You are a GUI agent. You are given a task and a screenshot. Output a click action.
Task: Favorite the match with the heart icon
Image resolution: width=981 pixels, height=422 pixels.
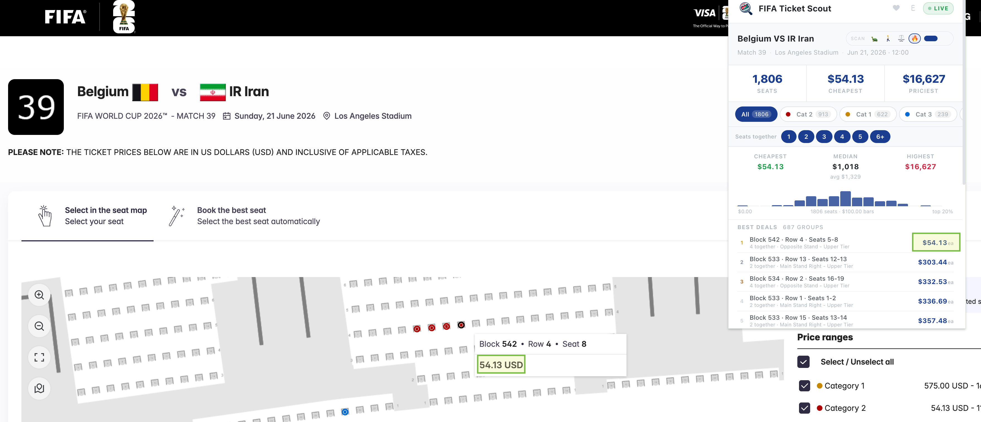click(x=896, y=8)
